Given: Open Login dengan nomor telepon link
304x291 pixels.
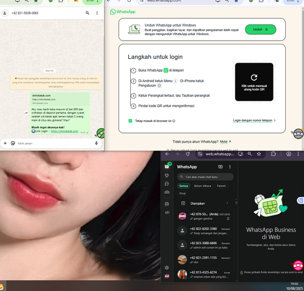Looking at the screenshot, I should tap(254, 120).
